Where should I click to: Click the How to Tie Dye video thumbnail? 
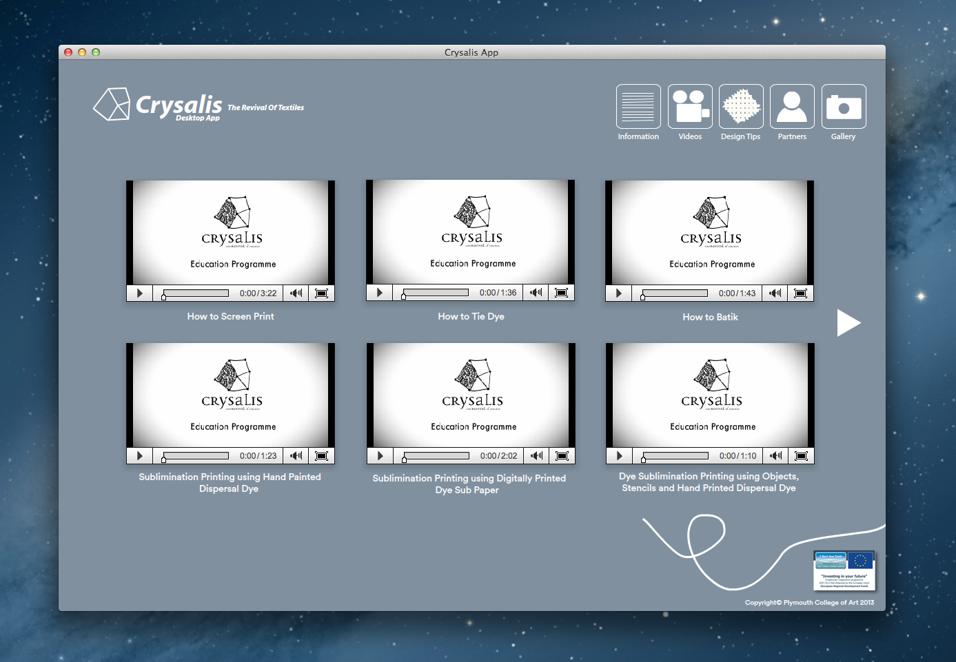point(470,232)
